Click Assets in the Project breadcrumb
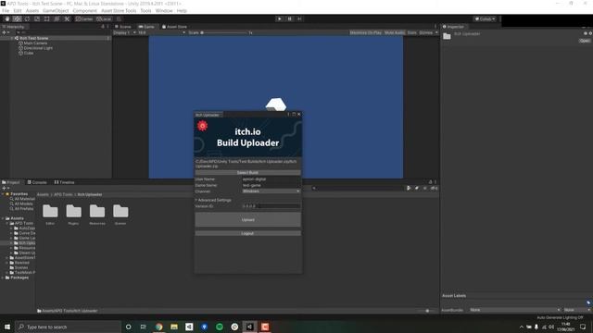This screenshot has width=593, height=333. (x=43, y=194)
